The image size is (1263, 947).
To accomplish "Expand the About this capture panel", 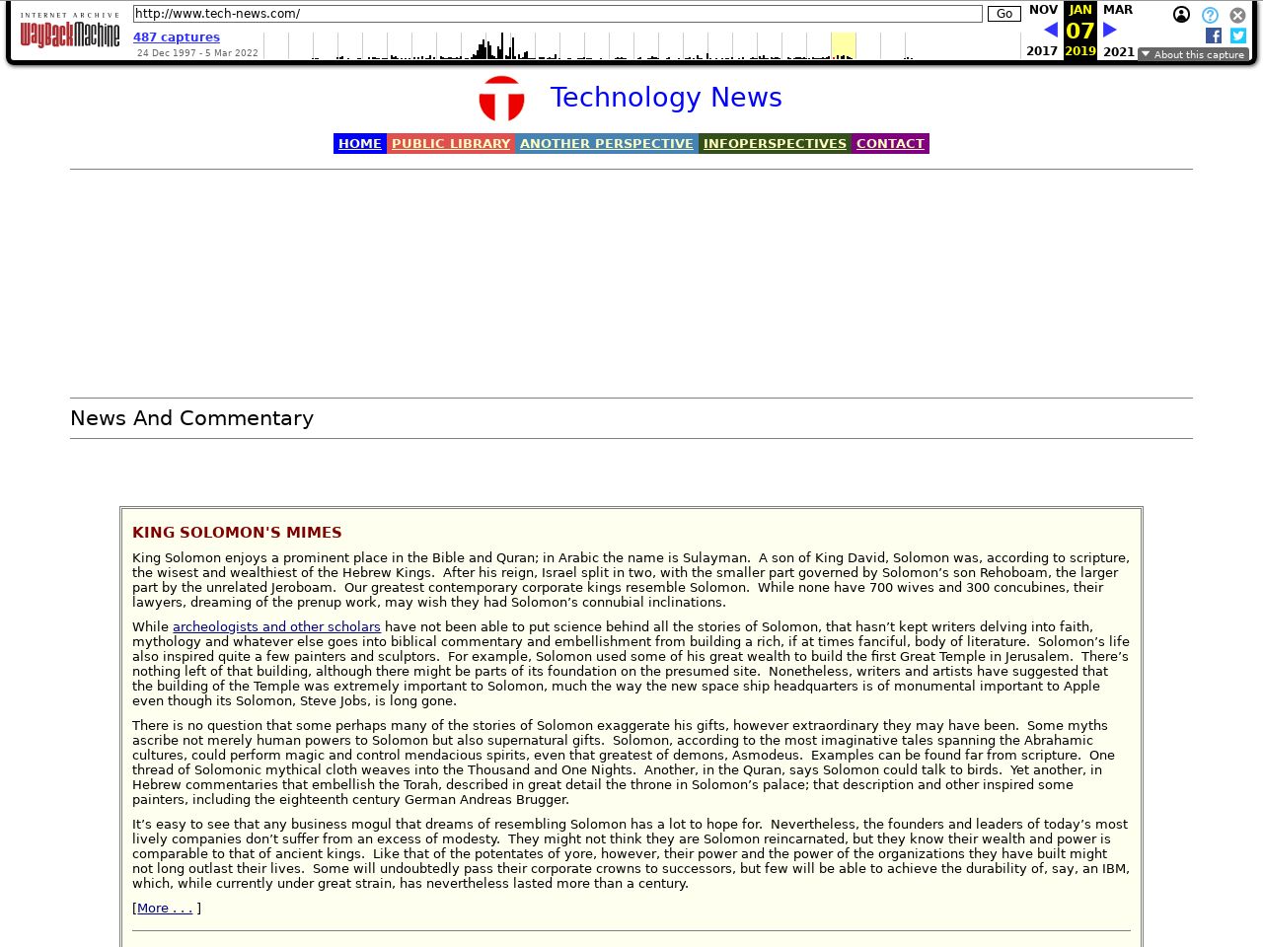I will click(x=1193, y=55).
